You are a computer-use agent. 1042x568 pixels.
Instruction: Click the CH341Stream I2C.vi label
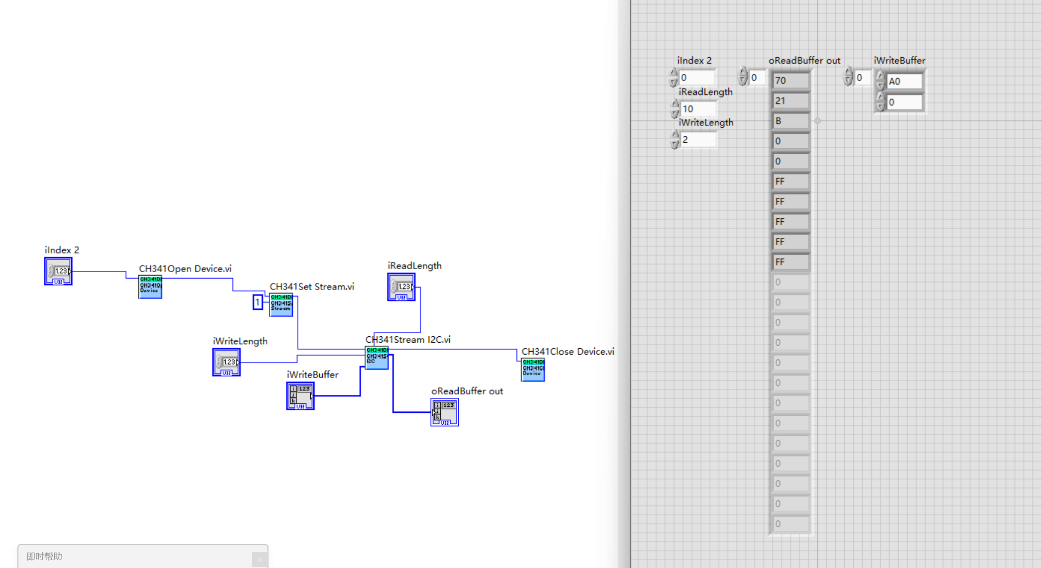408,340
